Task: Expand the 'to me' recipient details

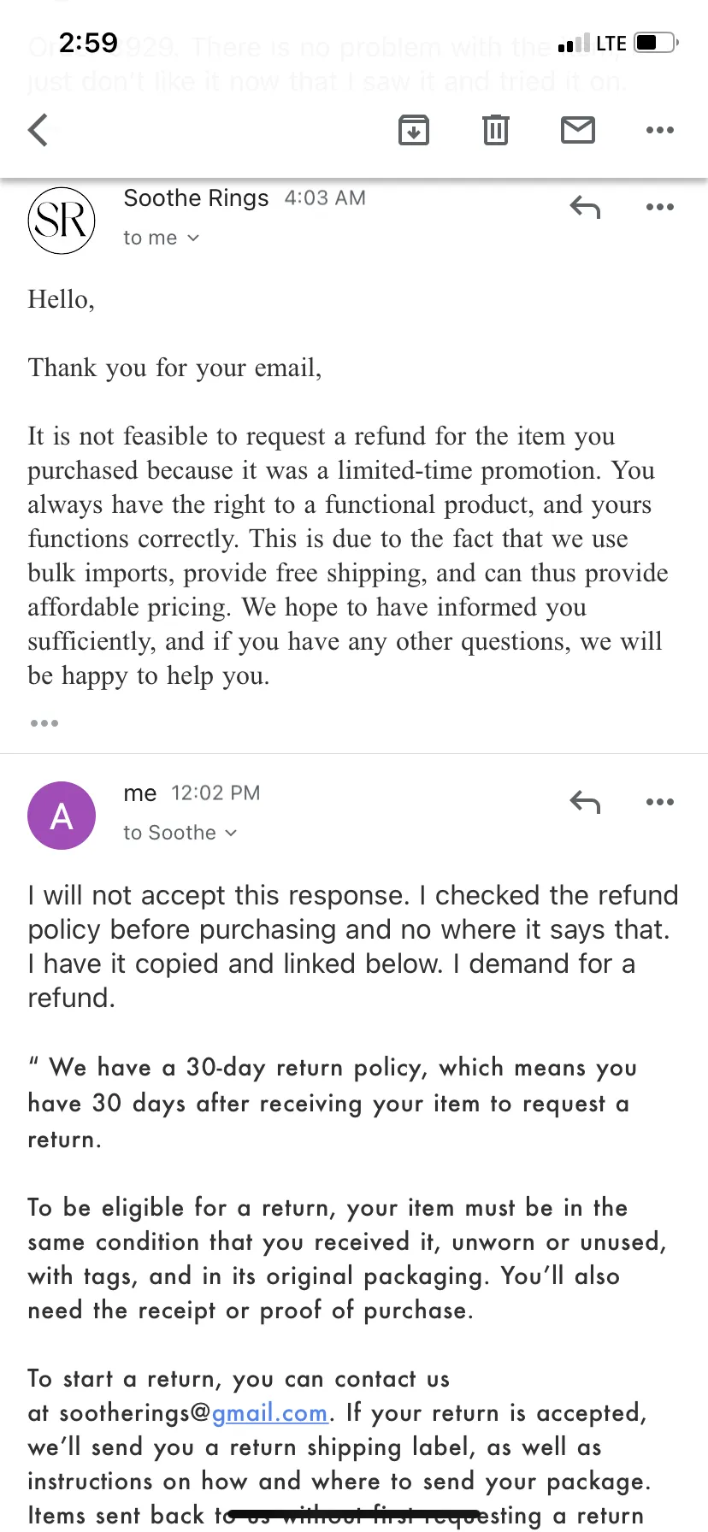Action: pos(162,238)
